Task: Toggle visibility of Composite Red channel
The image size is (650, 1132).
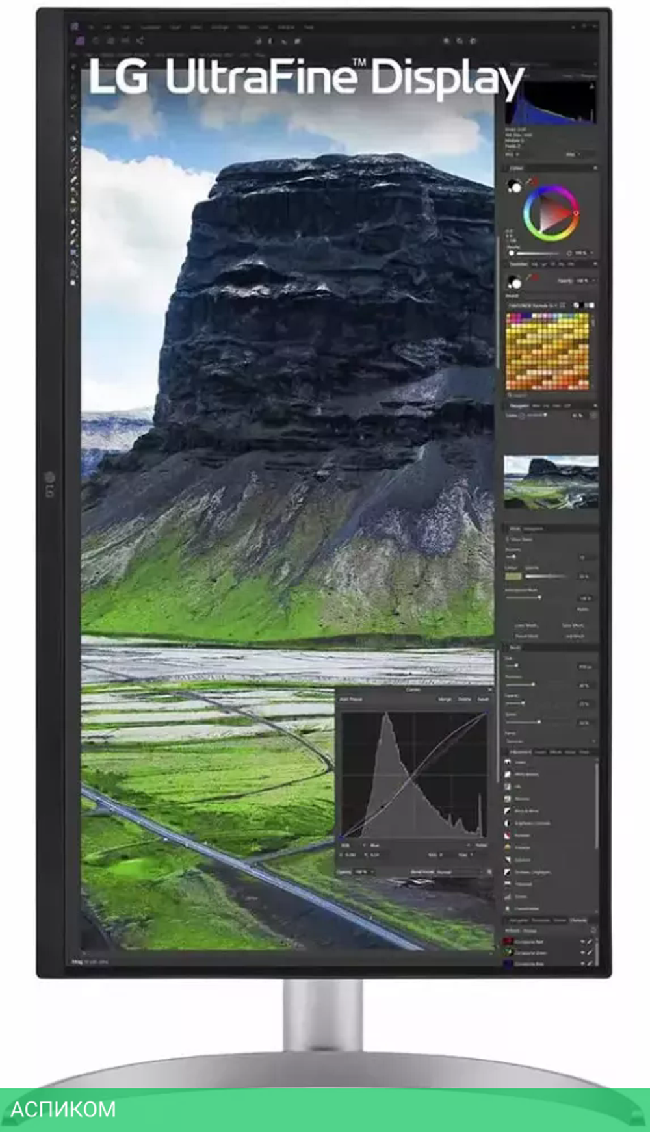Action: pos(582,942)
